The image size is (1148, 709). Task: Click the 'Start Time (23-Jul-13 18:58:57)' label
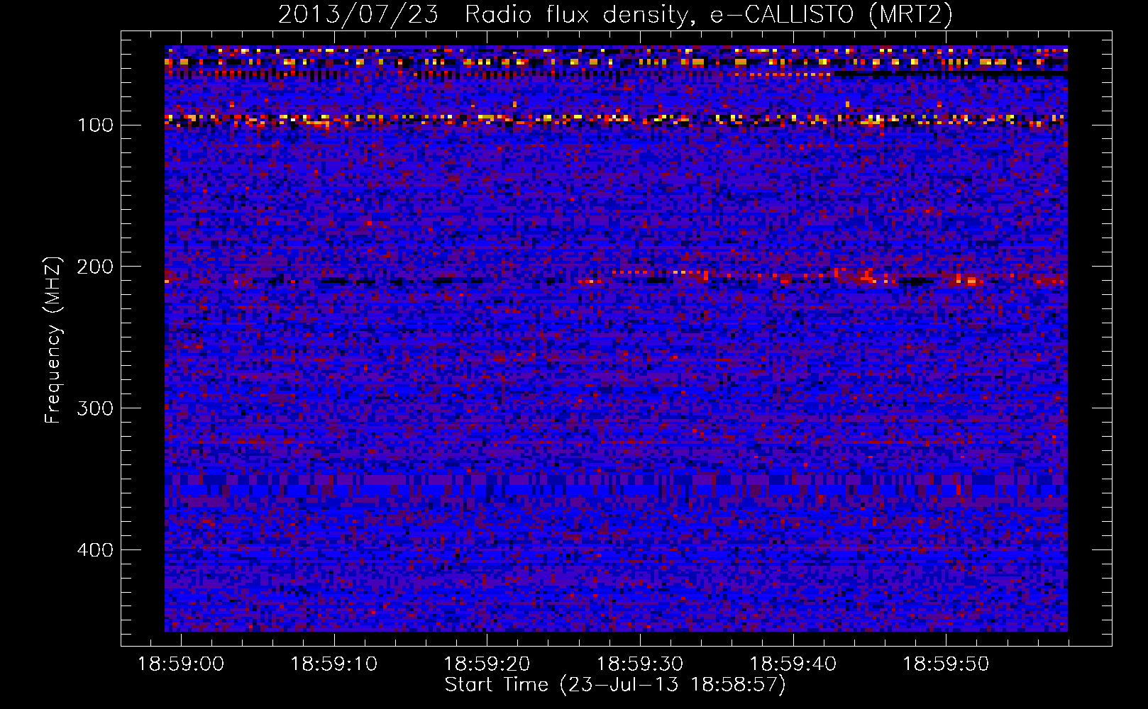point(615,685)
